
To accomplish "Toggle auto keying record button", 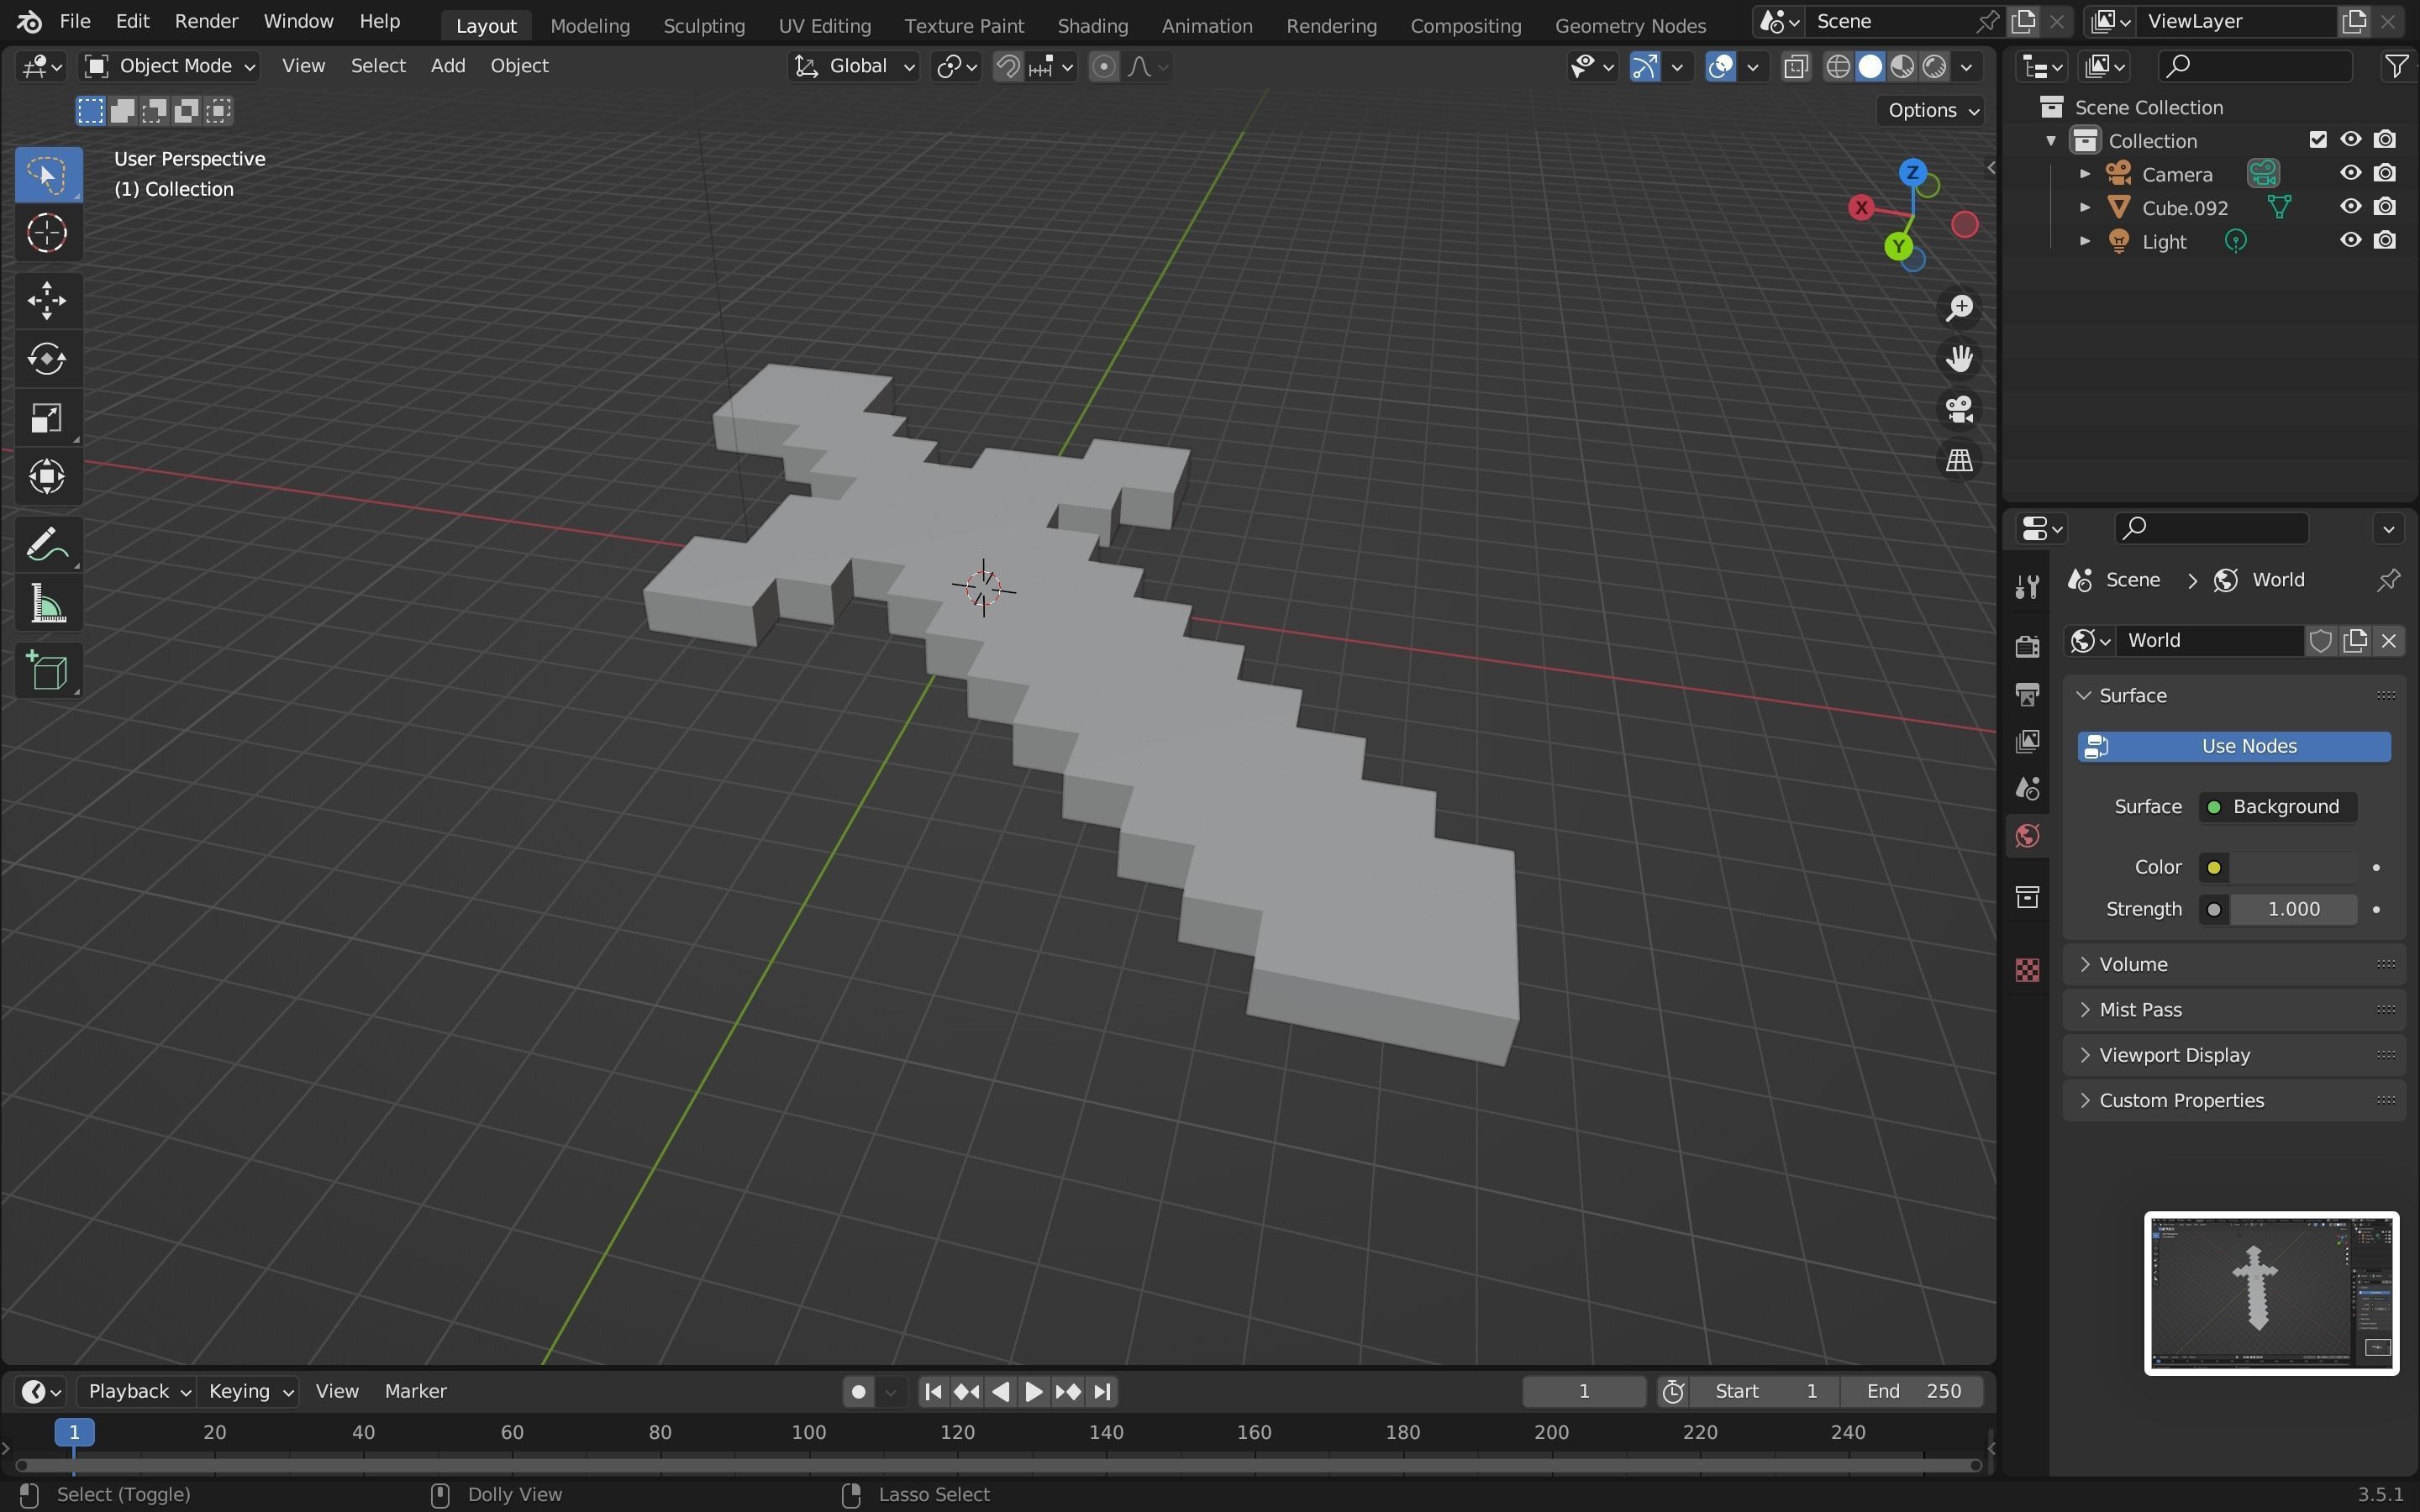I will (857, 1392).
